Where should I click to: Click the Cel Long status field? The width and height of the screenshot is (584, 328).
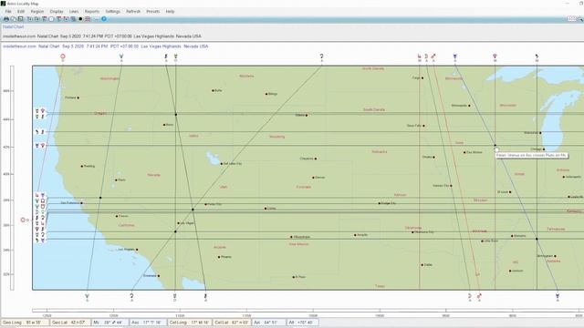[x=190, y=323]
